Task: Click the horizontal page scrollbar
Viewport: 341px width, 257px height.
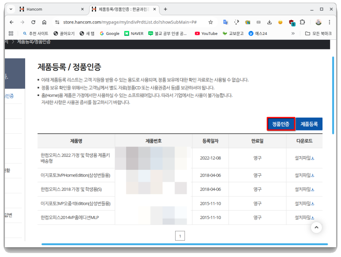Action: (185, 244)
